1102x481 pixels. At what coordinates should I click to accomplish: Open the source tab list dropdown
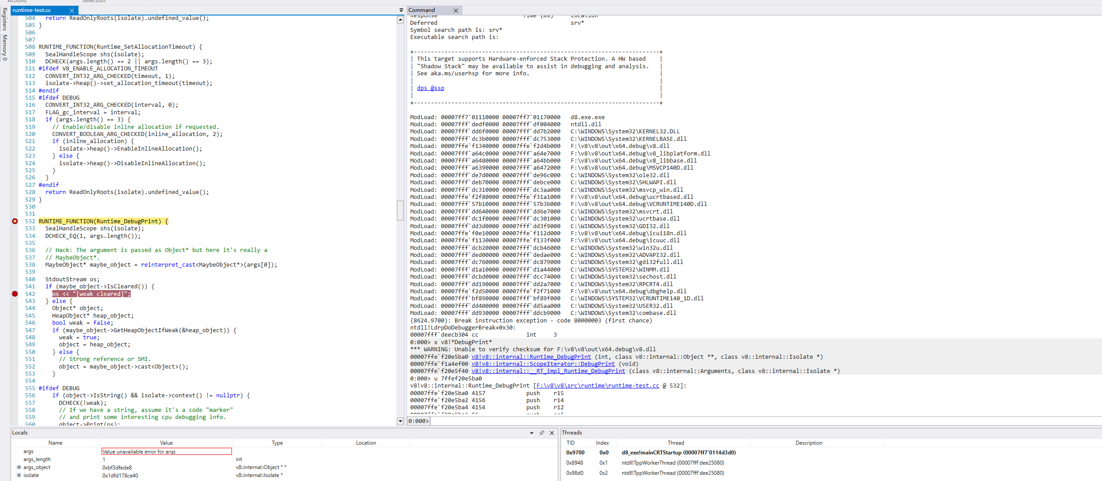pyautogui.click(x=401, y=10)
